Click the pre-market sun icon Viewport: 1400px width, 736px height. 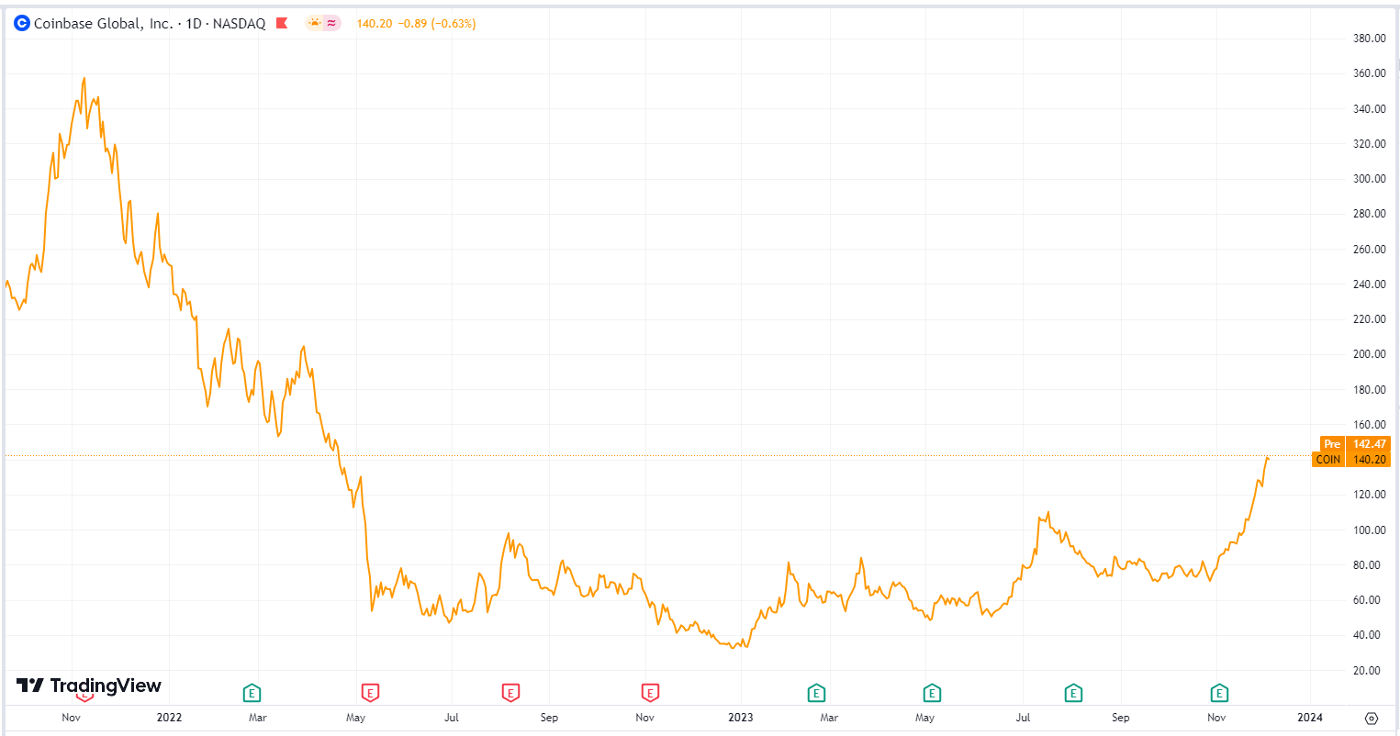(x=315, y=23)
